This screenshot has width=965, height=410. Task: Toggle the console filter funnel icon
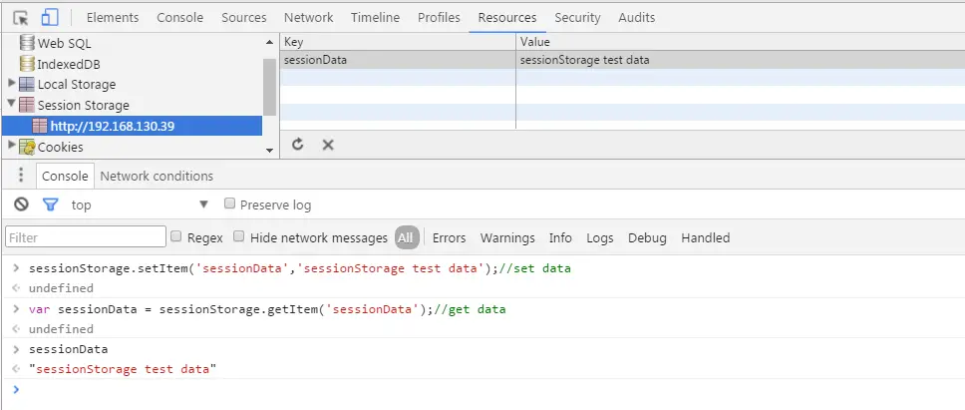(50, 205)
